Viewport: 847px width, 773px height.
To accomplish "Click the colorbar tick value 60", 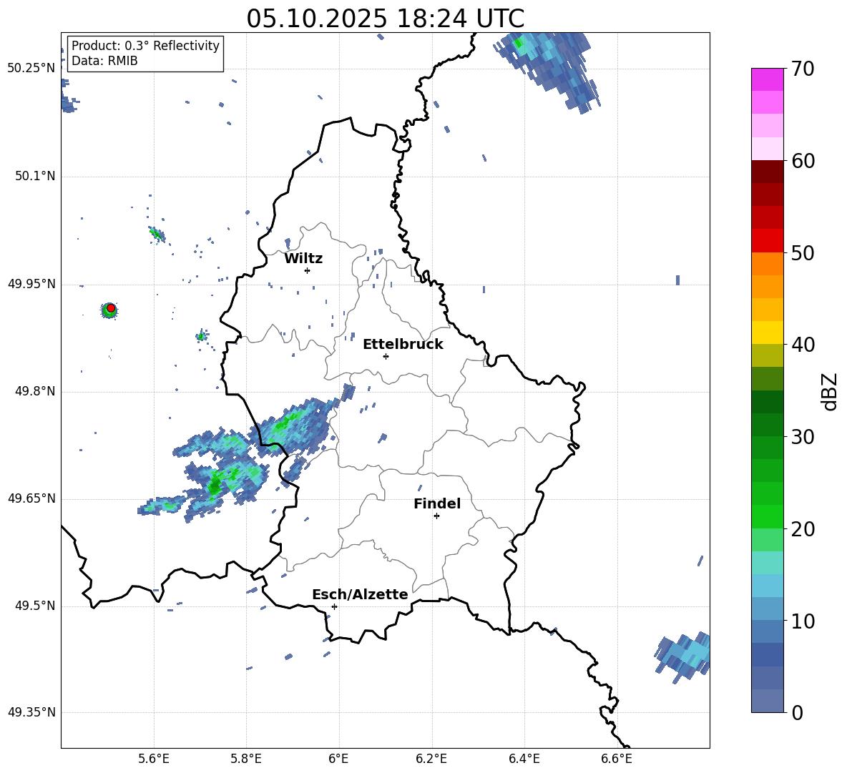I will point(803,161).
